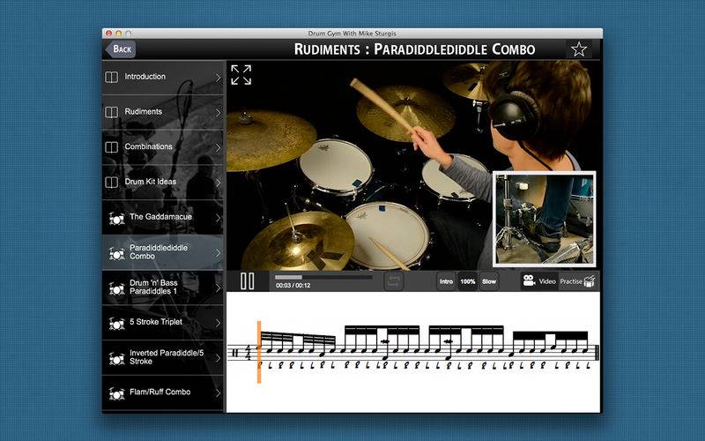Select Paradiddlediddle Combo lesson

[163, 252]
